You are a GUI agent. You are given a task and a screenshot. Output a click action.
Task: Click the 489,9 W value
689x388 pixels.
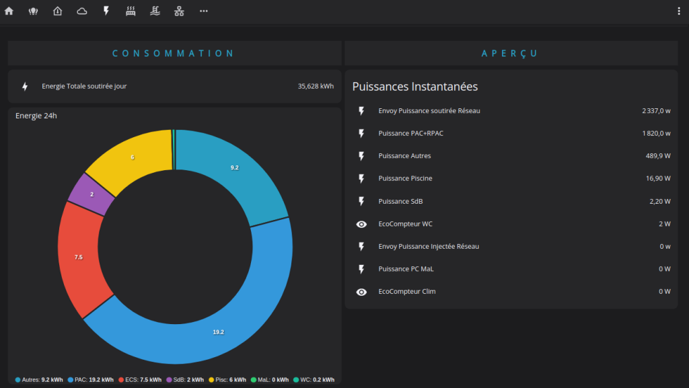pyautogui.click(x=658, y=156)
